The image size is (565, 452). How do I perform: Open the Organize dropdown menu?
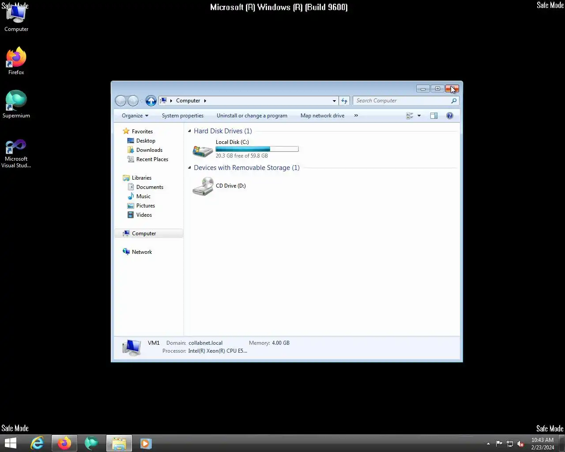pos(135,116)
